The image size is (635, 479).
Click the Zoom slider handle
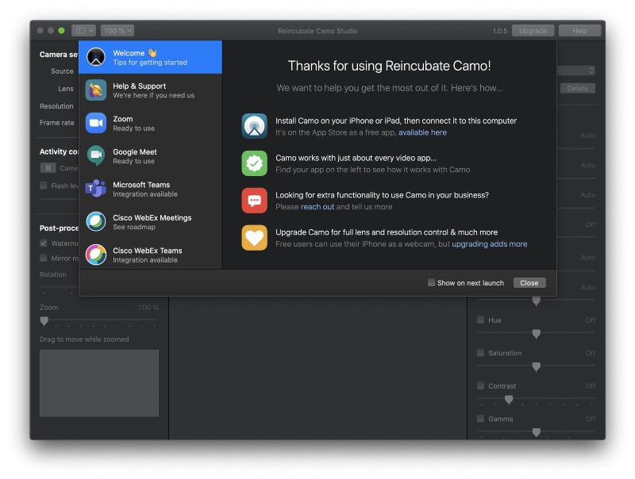(44, 321)
